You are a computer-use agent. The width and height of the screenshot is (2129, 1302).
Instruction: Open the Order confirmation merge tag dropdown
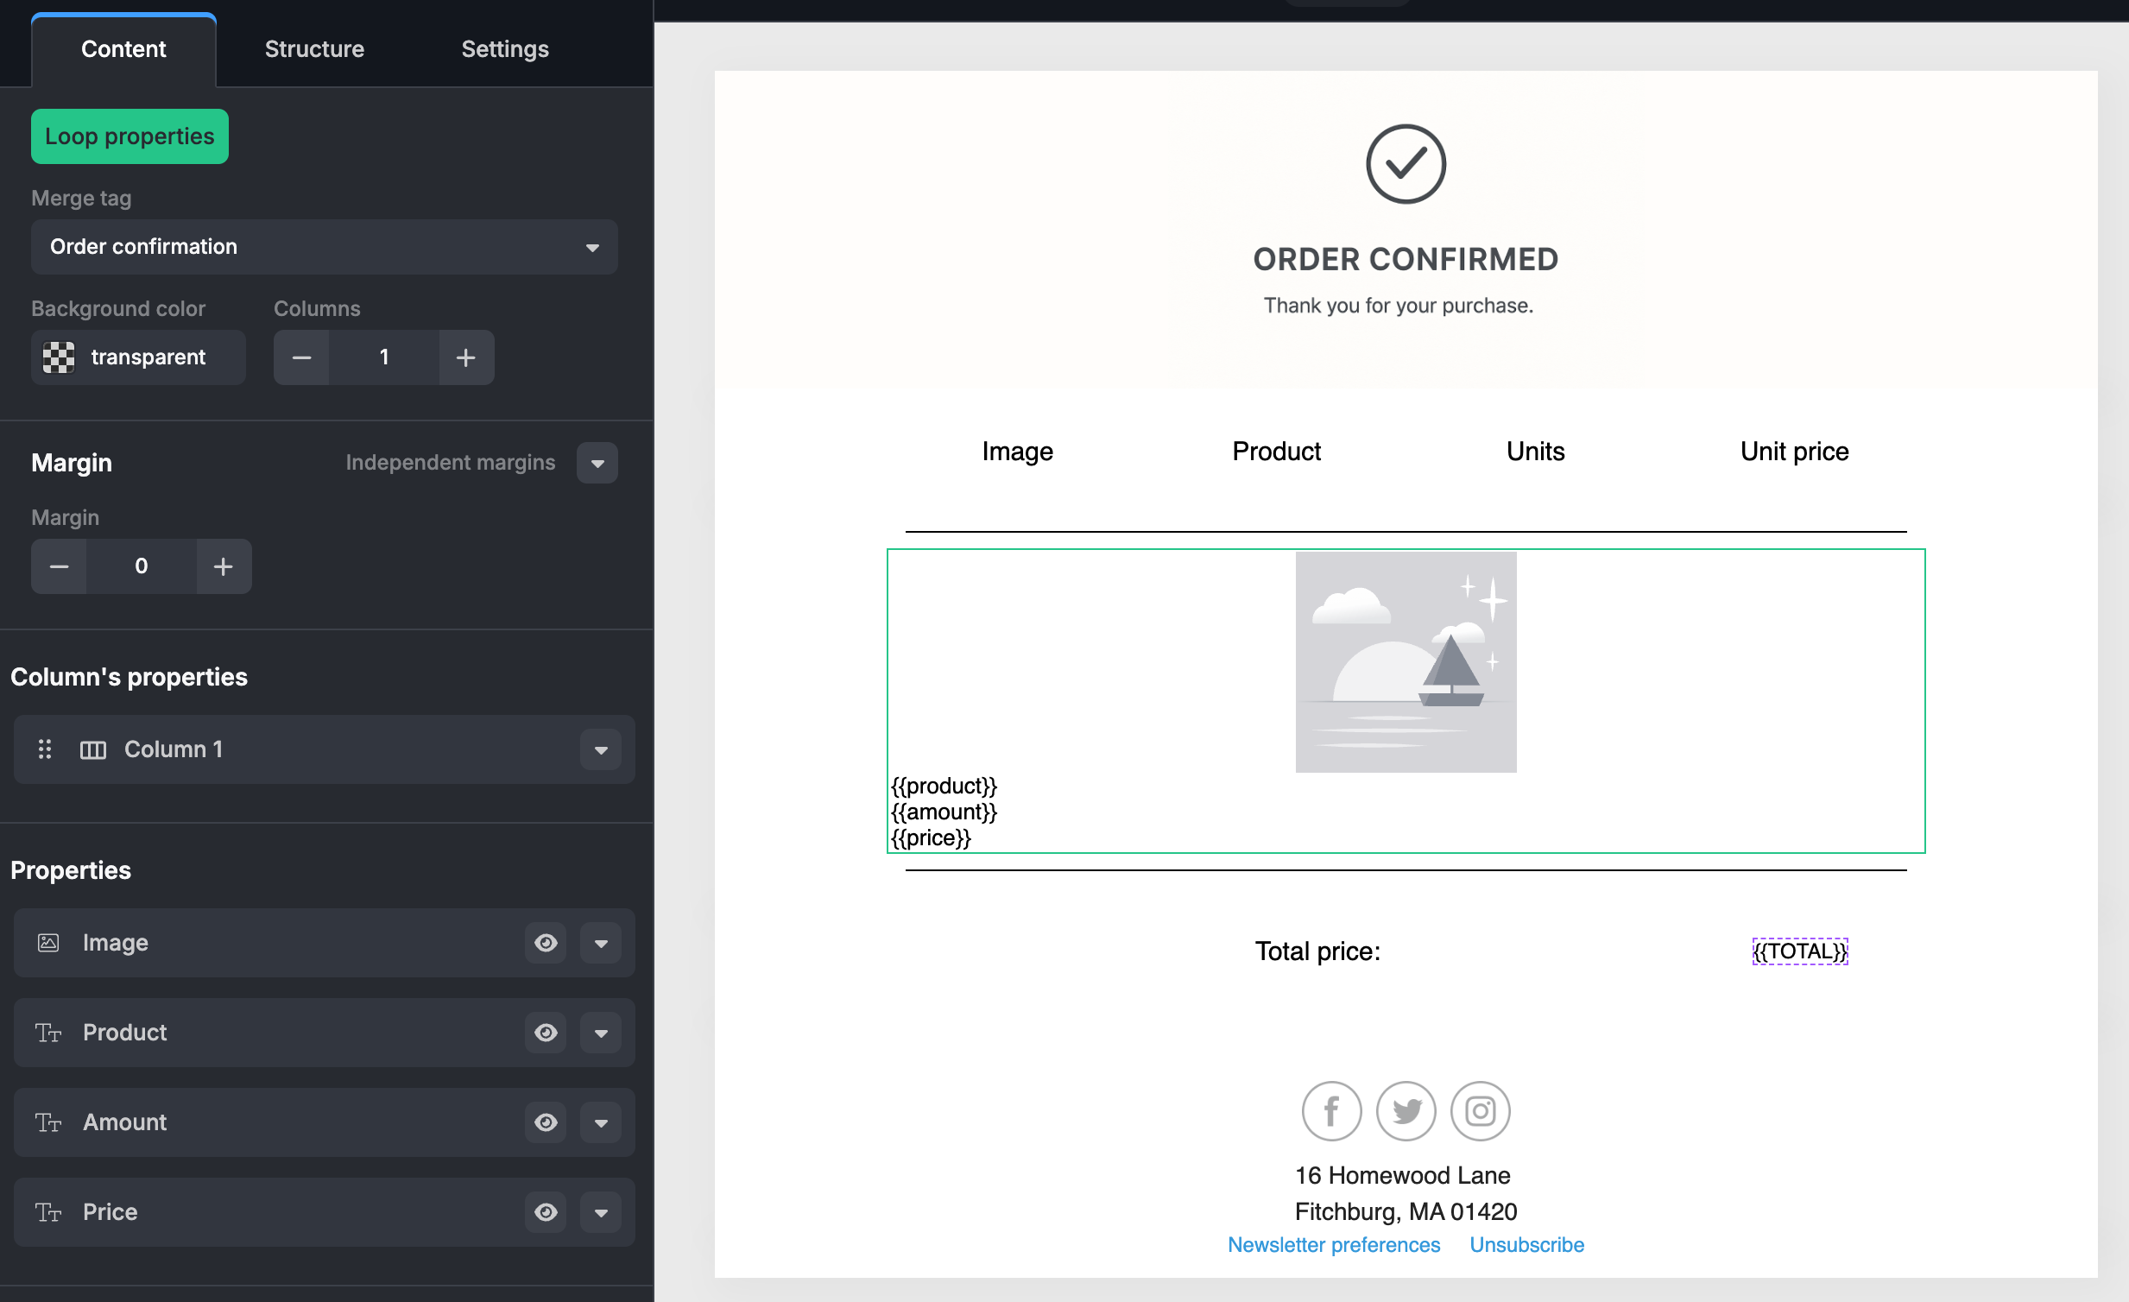click(x=324, y=247)
